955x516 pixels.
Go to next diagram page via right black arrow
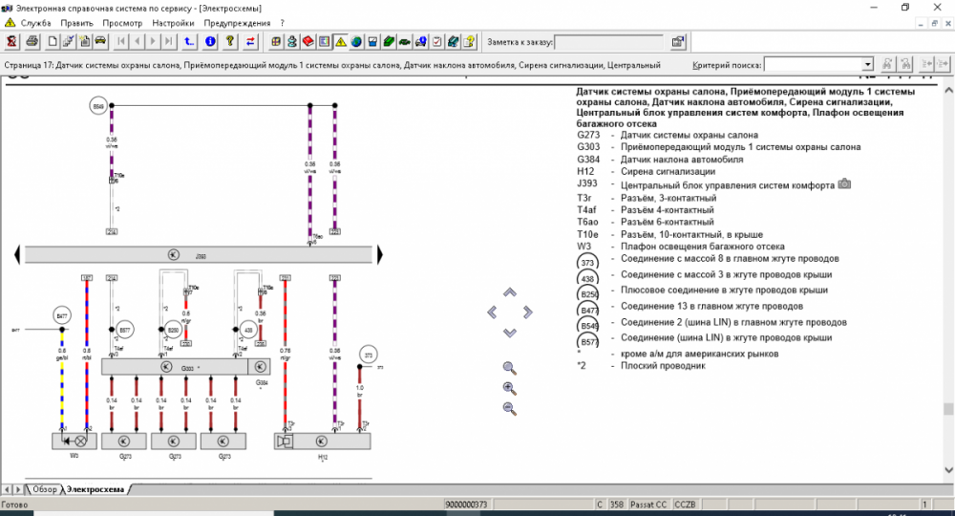[x=380, y=254]
